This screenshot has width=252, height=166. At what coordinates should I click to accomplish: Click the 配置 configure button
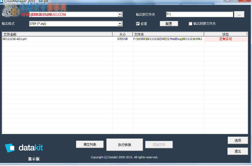169,24
